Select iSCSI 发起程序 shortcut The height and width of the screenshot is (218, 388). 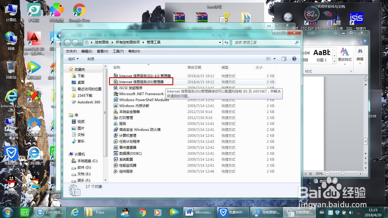(x=128, y=88)
